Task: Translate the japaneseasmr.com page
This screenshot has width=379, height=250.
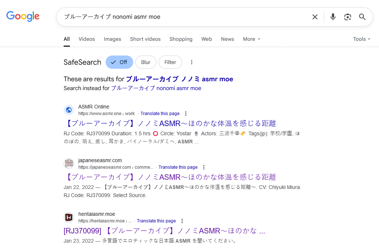Action: coord(178,167)
